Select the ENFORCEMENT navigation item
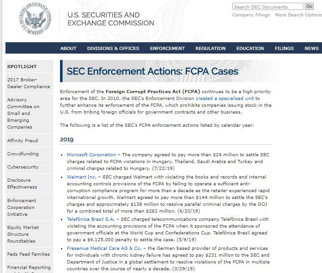This screenshot has height=273, width=322. point(167,49)
